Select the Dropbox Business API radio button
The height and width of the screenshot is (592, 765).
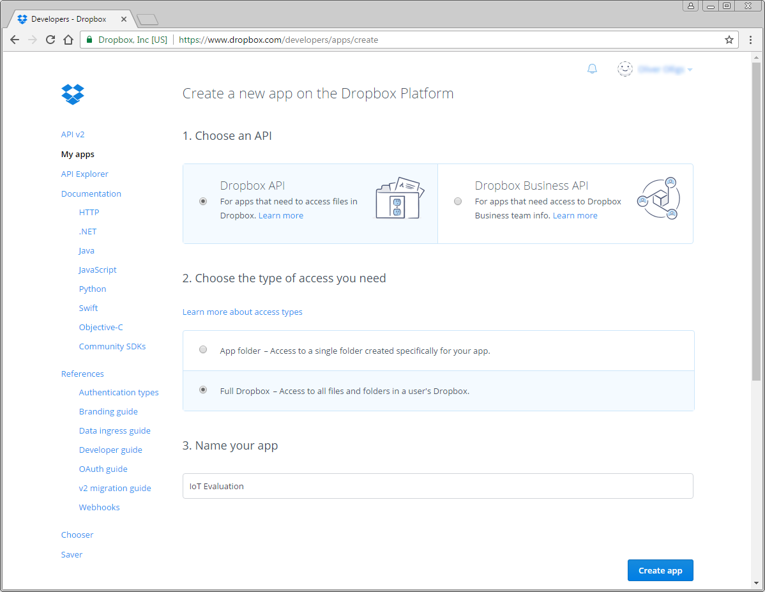(x=458, y=201)
